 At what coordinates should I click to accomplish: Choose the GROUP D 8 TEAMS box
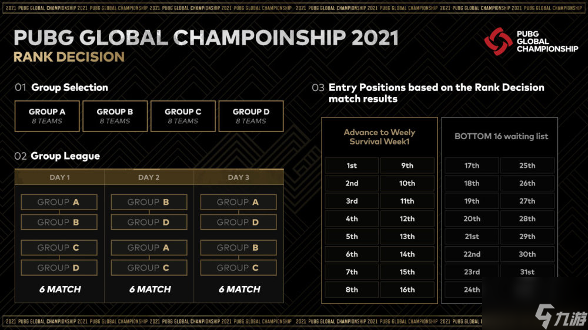pyautogui.click(x=251, y=116)
